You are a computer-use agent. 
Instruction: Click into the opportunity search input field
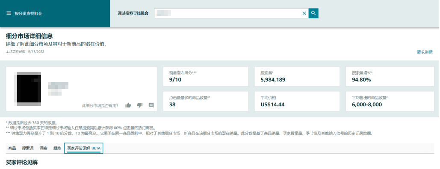click(227, 13)
